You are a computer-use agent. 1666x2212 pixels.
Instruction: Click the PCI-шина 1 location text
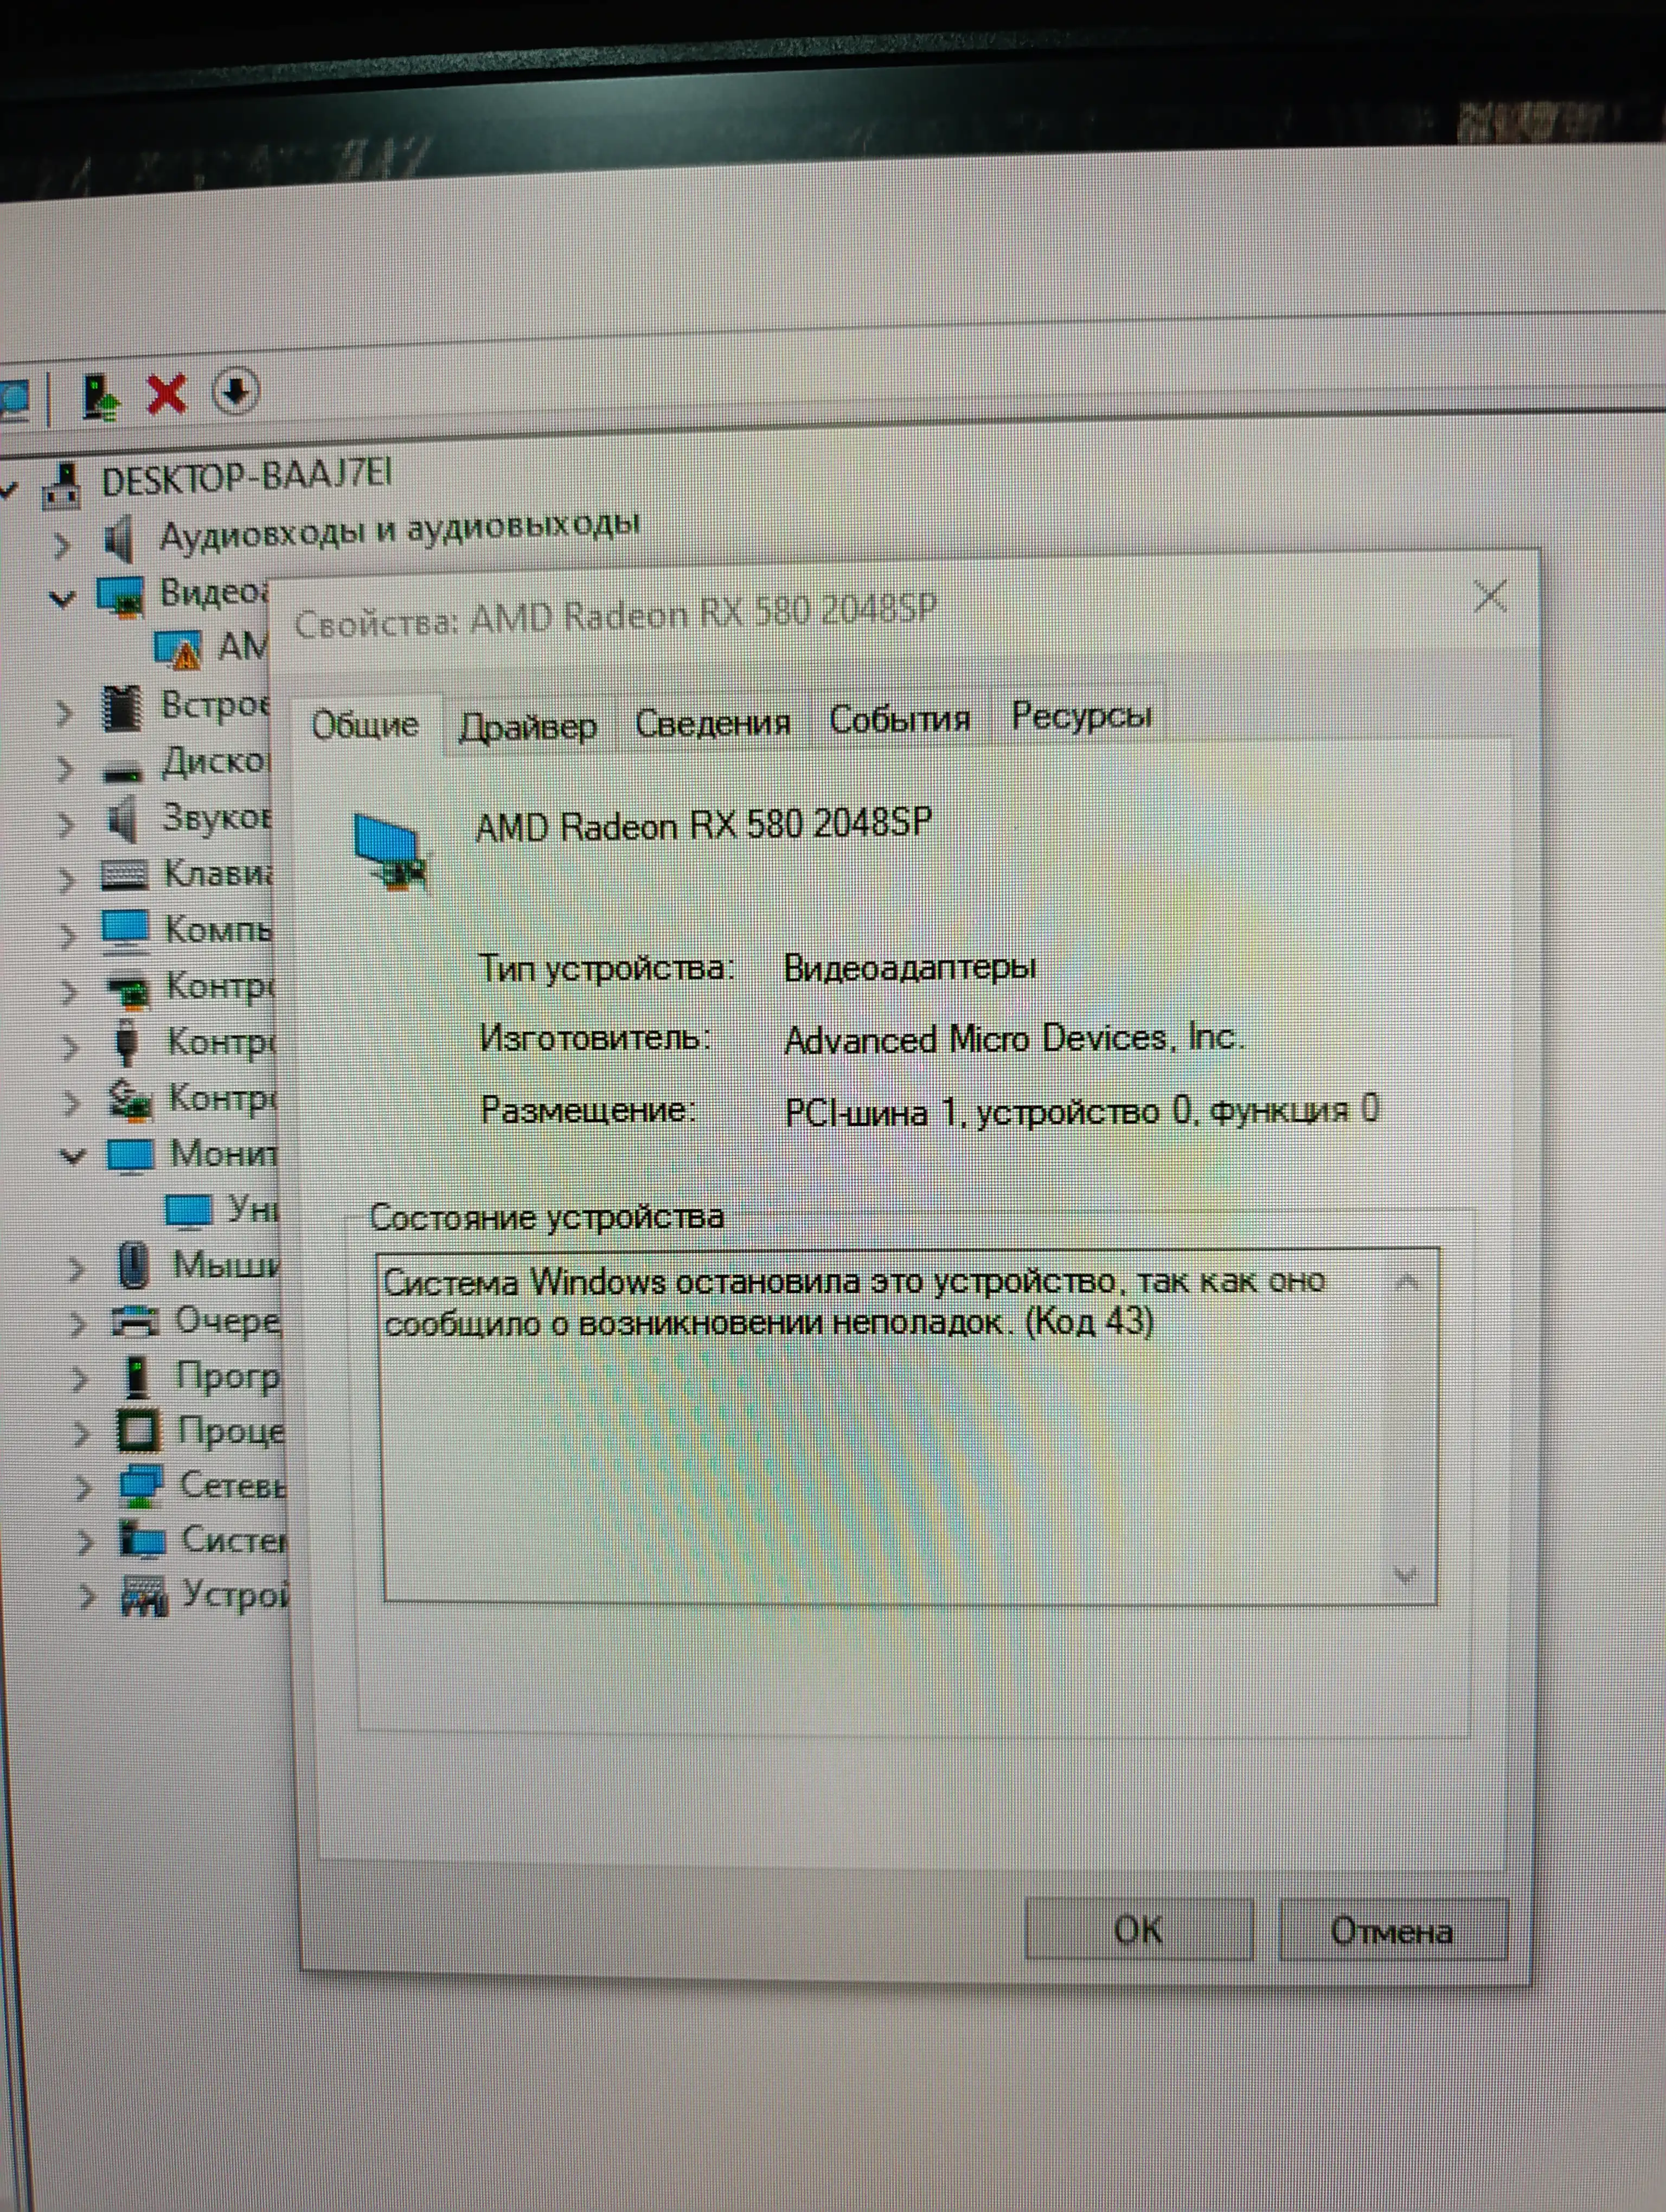(x=1082, y=1111)
